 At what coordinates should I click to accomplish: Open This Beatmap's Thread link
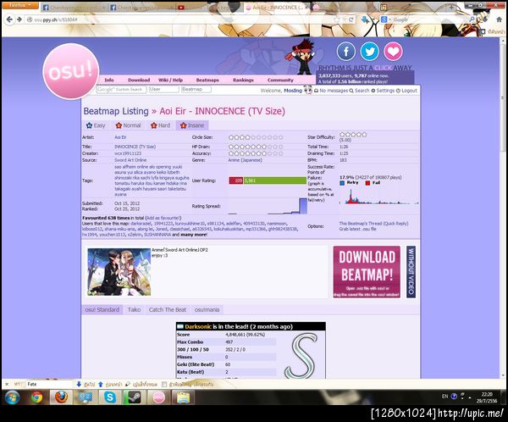click(x=361, y=224)
